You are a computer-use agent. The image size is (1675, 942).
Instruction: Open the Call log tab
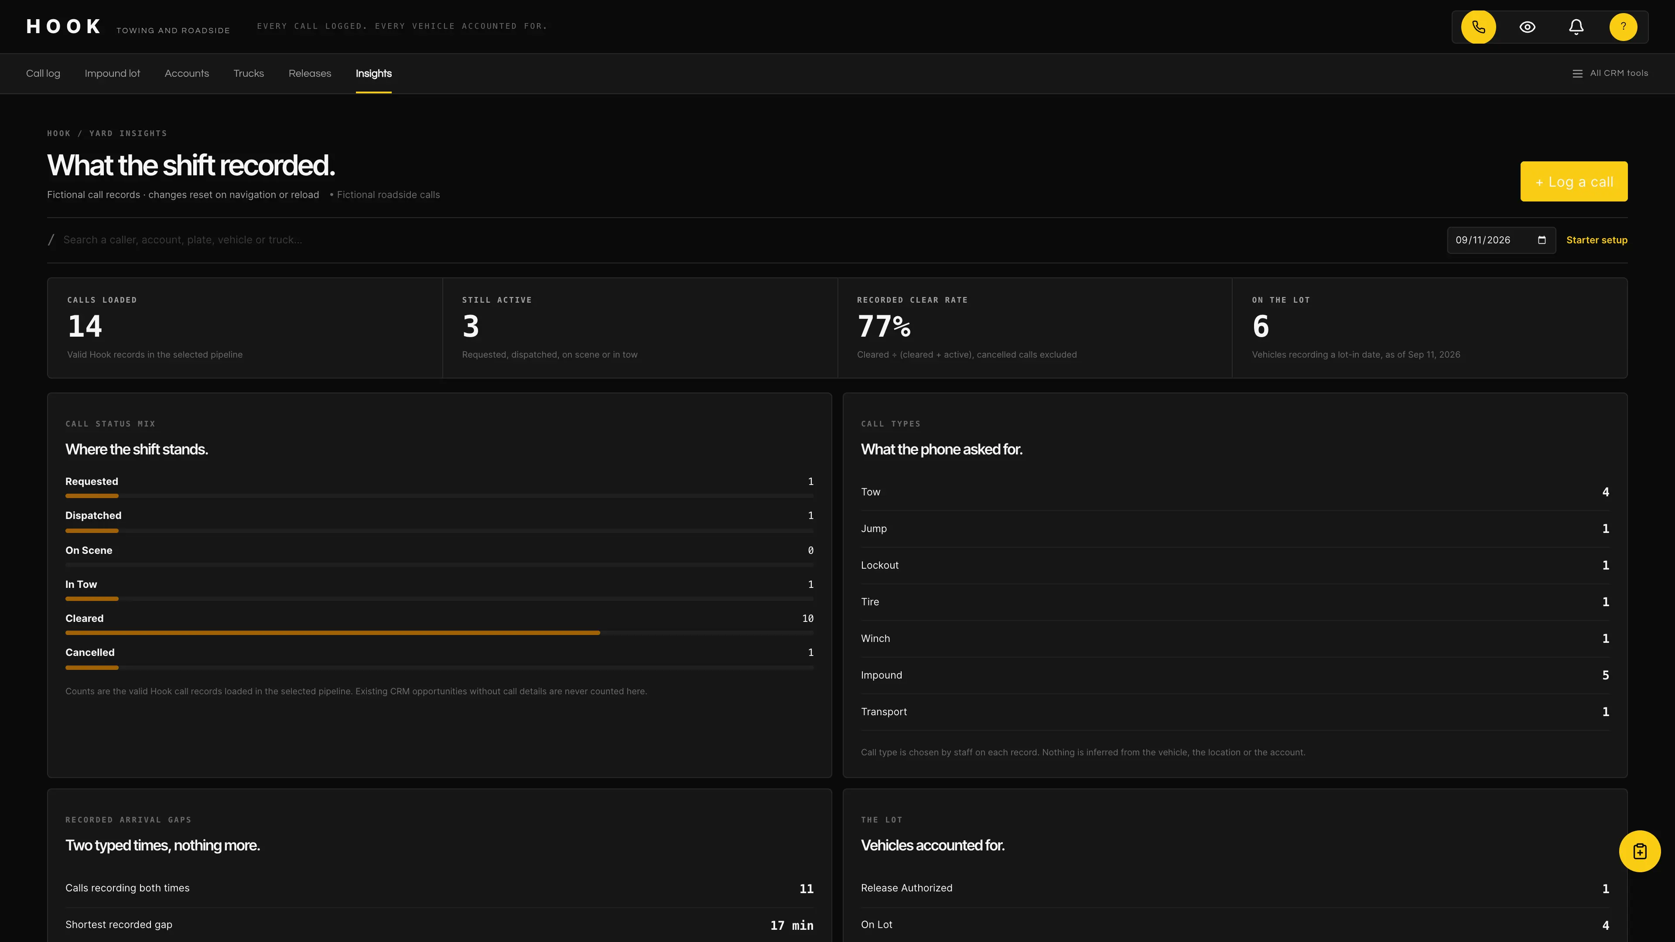[43, 73]
